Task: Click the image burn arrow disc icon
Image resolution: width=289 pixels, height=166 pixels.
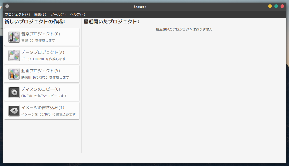Action: click(14, 111)
